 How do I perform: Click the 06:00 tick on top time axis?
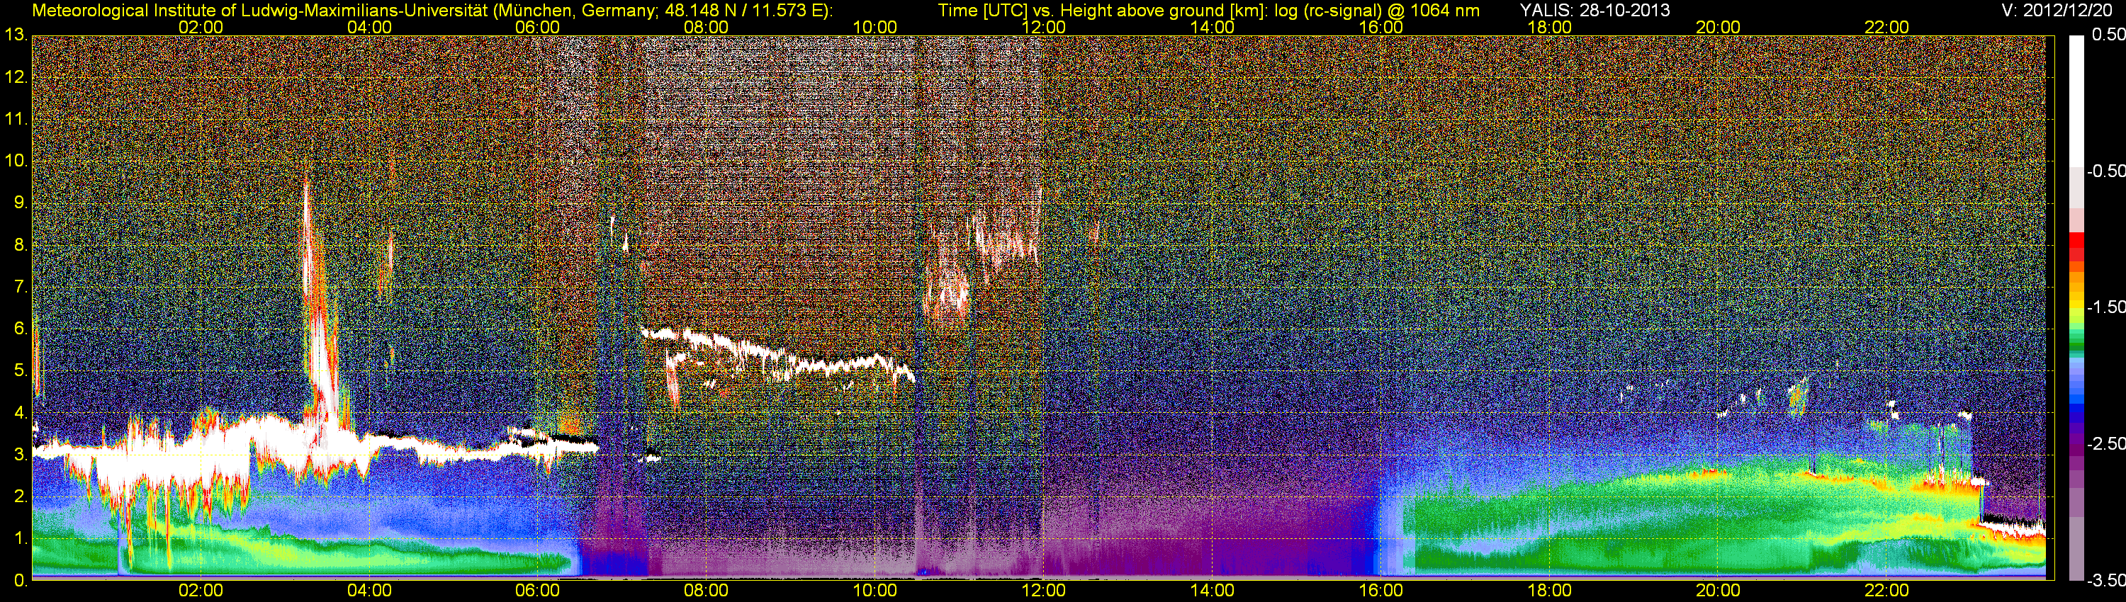click(x=537, y=27)
